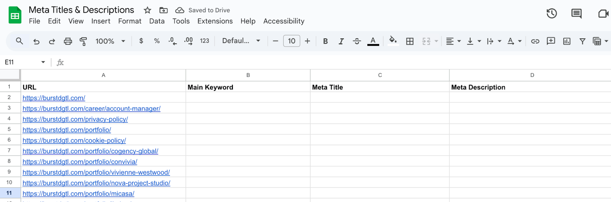Viewport: 611px width, 202px height.
Task: Undo the last action
Action: (36, 41)
